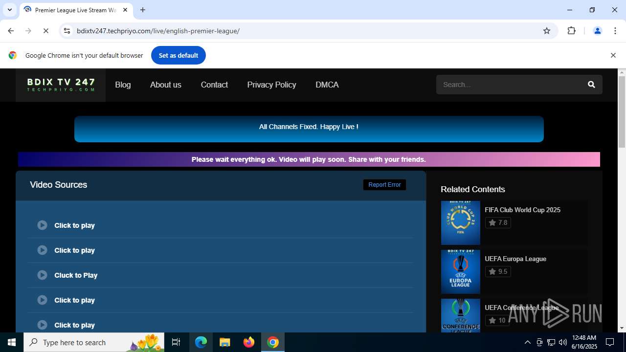Click the taskbar clock showing 12:48 AM
Viewport: 626px width, 352px height.
click(x=584, y=342)
